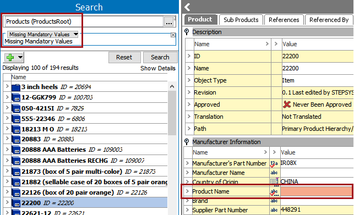Click the list icon beside Country of Origin
This screenshot has height=215, width=354.
pyautogui.click(x=274, y=181)
